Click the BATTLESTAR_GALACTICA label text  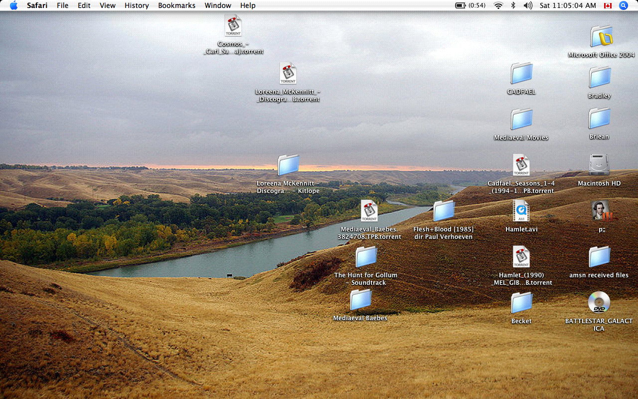coord(599,325)
